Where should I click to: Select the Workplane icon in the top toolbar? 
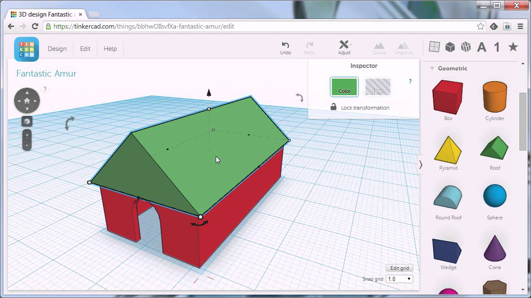(434, 47)
